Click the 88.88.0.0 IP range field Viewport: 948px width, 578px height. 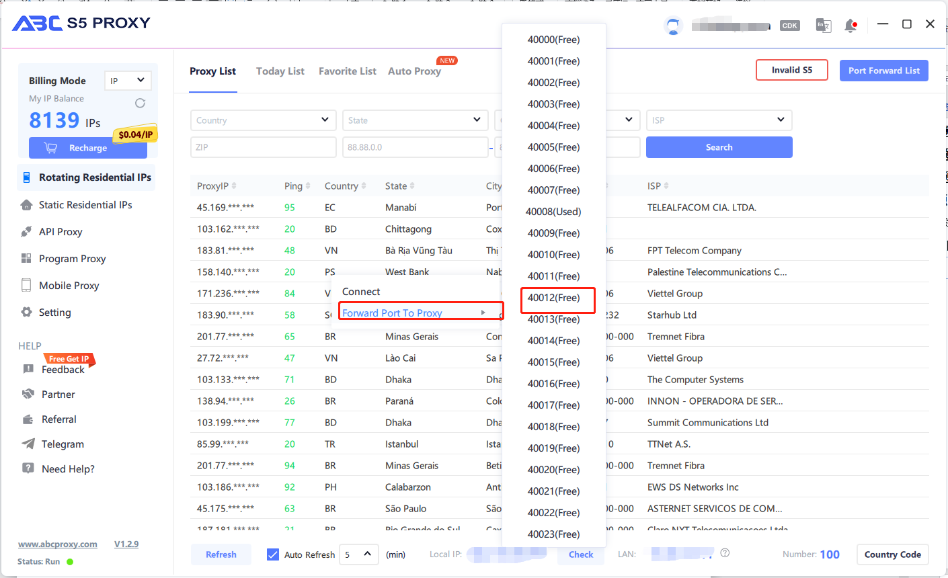click(416, 147)
